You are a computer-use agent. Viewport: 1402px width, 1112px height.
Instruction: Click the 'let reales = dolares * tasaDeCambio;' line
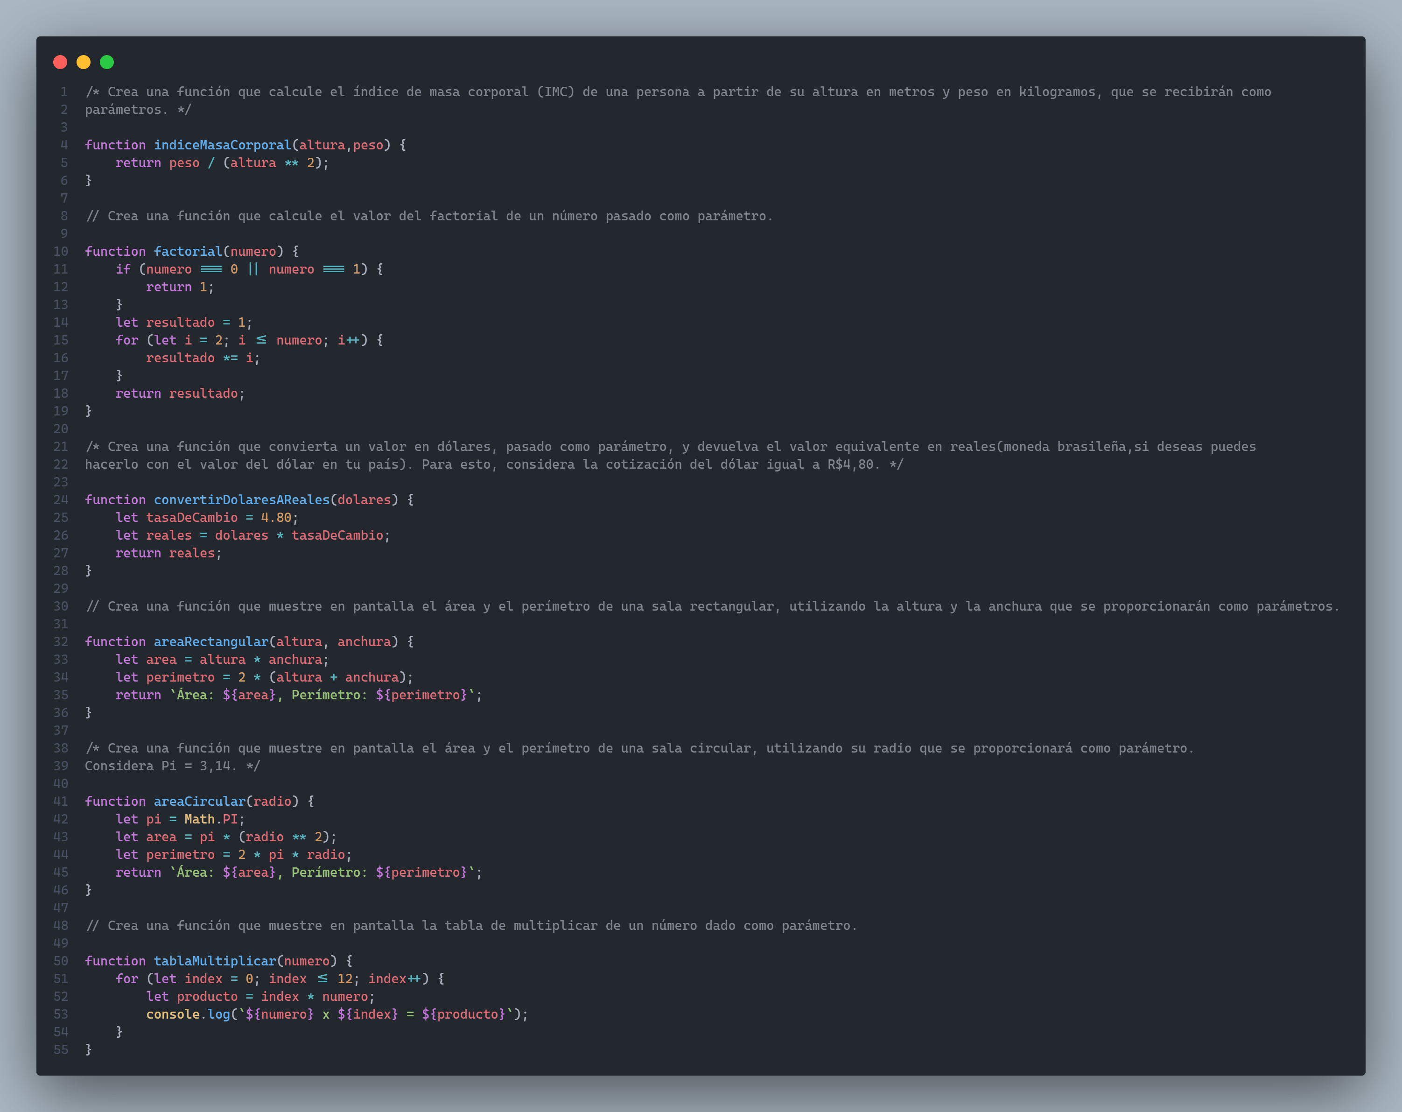[253, 535]
